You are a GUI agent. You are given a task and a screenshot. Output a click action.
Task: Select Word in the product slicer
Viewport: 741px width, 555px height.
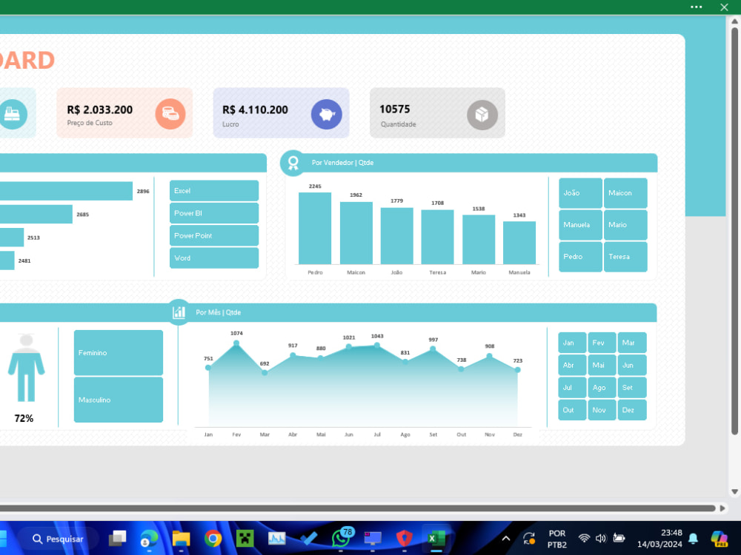(213, 258)
